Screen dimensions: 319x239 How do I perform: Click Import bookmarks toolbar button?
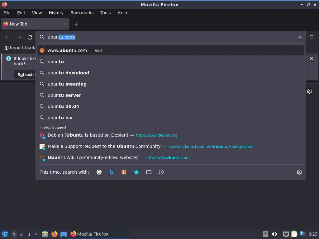[20, 48]
